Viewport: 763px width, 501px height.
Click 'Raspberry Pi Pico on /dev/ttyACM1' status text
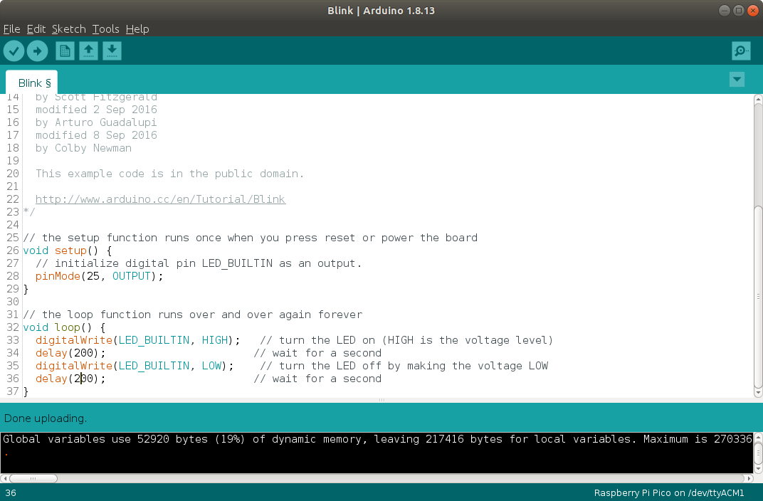(x=668, y=492)
